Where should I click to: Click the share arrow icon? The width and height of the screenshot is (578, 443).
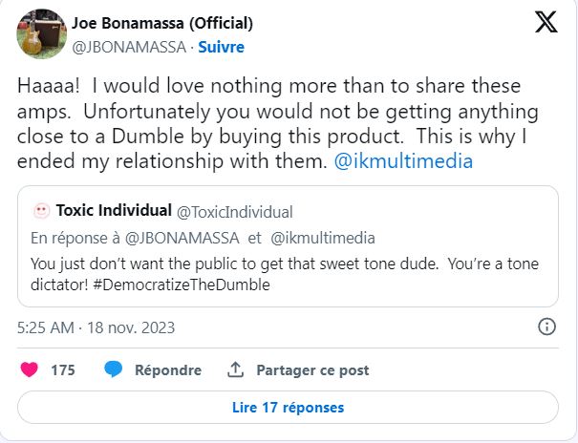point(235,370)
